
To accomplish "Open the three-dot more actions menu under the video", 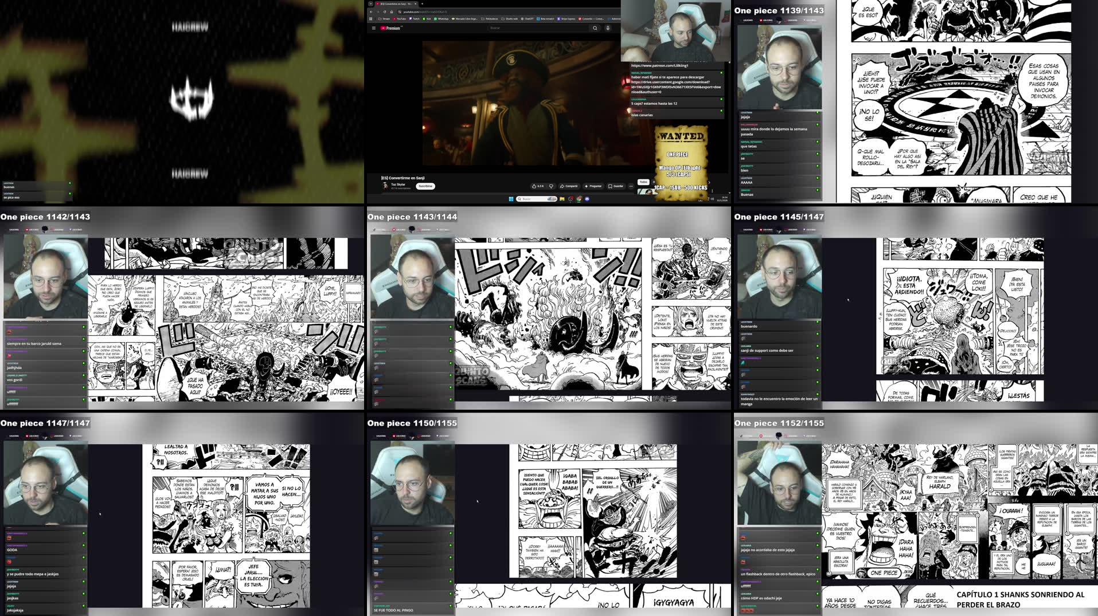I will (x=631, y=186).
